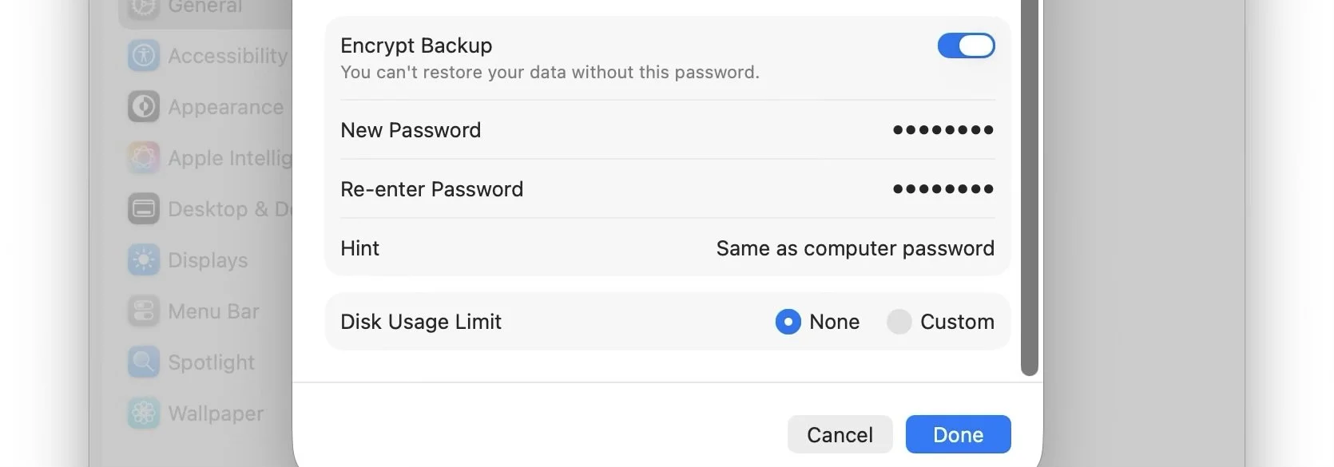Click the Menu Bar sidebar icon
This screenshot has height=467, width=1334.
click(144, 311)
